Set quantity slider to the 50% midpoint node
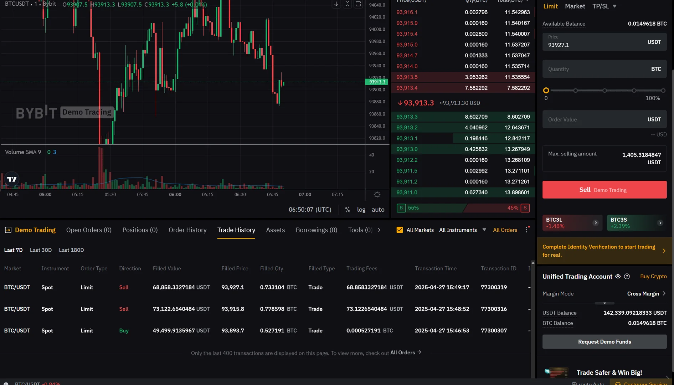674x385 pixels. click(x=604, y=91)
